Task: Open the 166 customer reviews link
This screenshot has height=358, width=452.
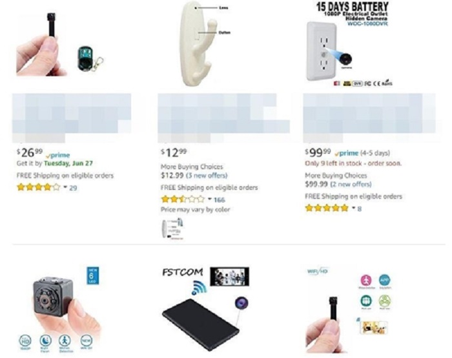Action: coord(220,200)
